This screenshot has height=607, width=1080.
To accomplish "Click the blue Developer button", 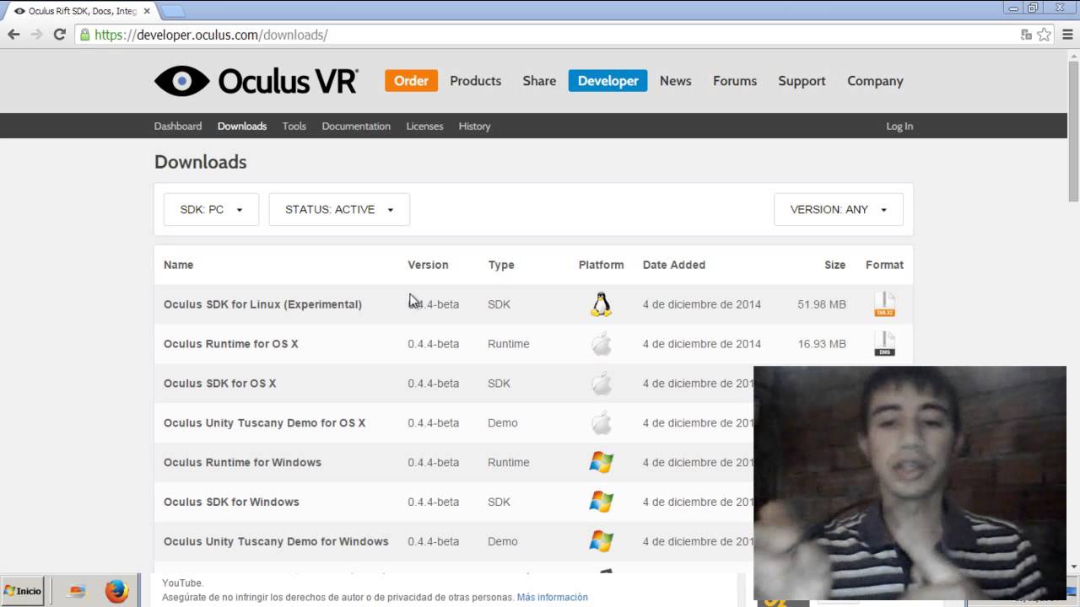I will [607, 81].
